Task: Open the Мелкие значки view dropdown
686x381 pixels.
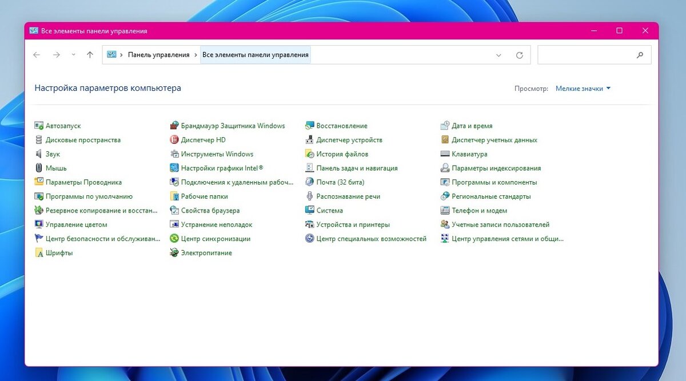Action: click(583, 89)
